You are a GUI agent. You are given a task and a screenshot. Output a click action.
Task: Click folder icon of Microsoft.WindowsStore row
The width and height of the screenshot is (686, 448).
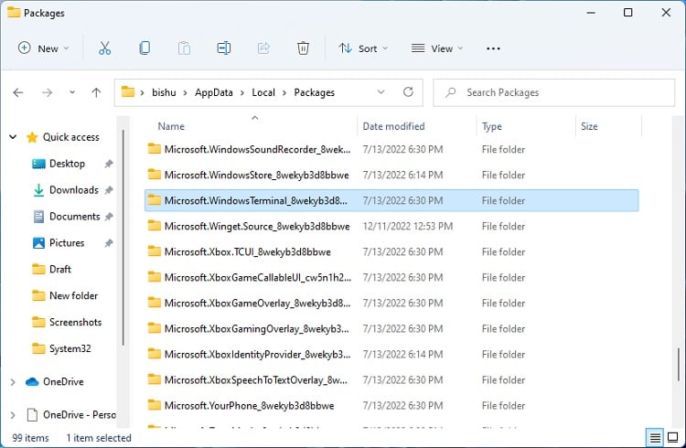pos(154,175)
